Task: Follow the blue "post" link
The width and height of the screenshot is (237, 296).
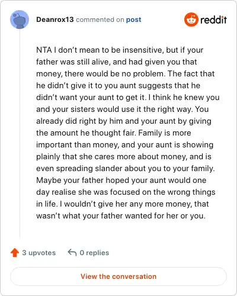Action: coord(134,20)
